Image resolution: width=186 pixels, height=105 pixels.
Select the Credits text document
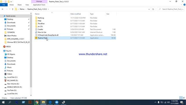point(40,29)
